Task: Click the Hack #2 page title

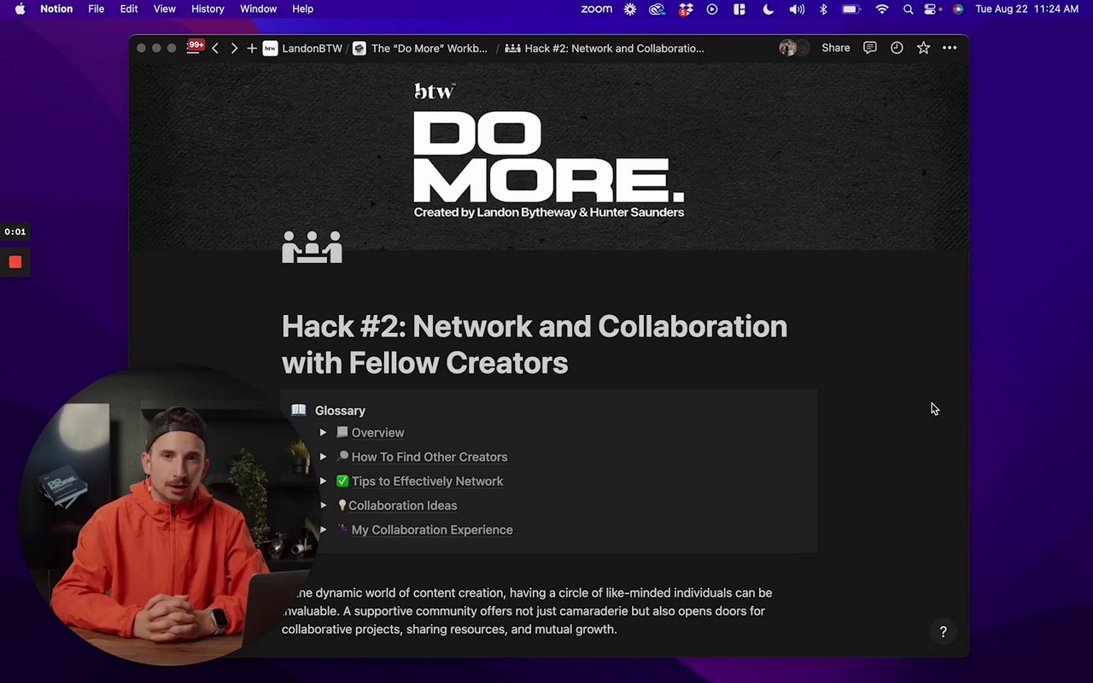Action: [535, 344]
